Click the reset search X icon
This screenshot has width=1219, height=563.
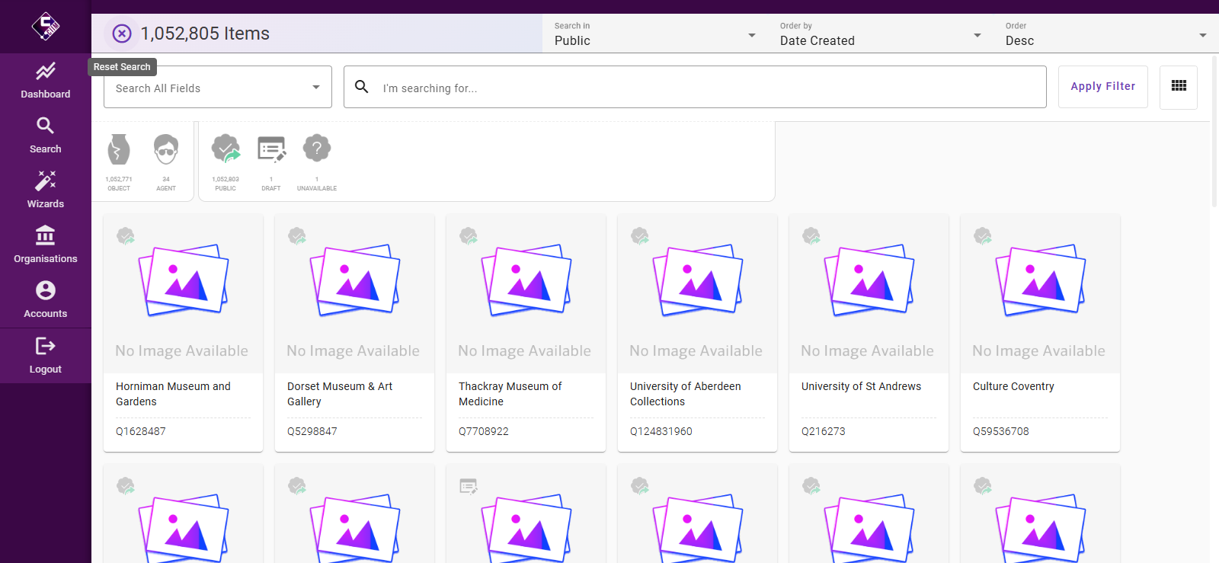122,34
